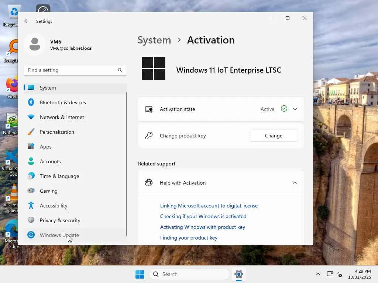Go to System in the breadcrumb
Viewport: 378px width, 283px height.
pyautogui.click(x=154, y=40)
